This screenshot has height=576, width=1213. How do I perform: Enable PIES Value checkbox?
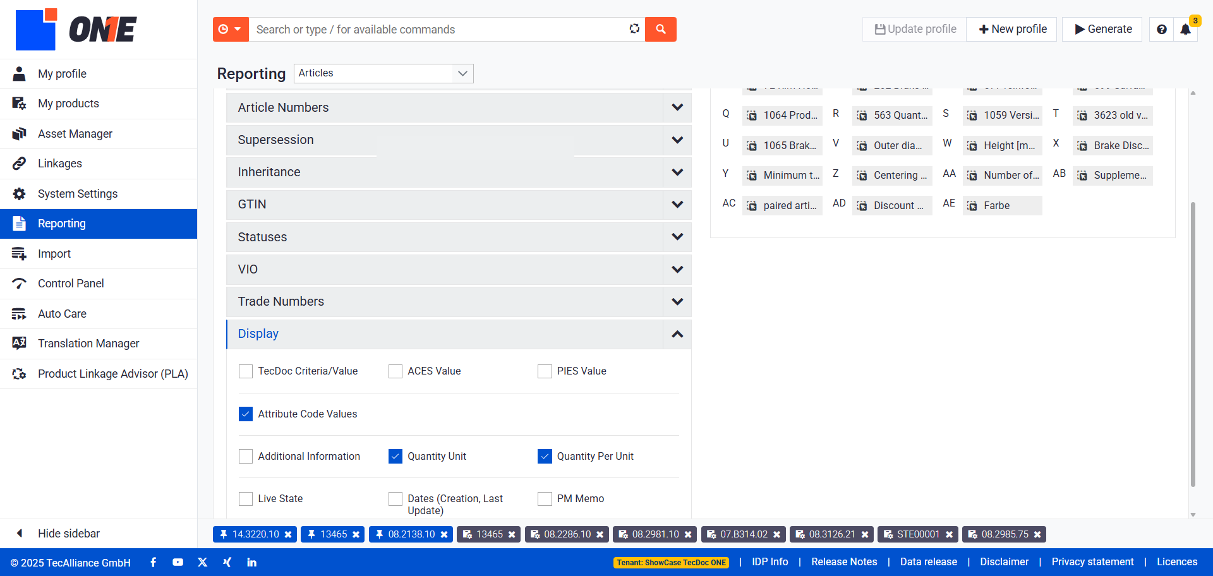click(545, 371)
